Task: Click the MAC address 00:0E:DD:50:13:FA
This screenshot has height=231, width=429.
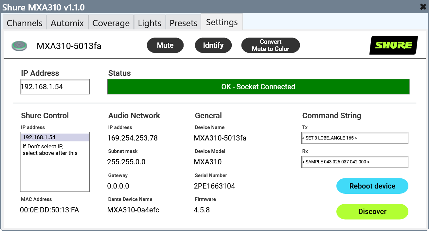Action: (50, 210)
